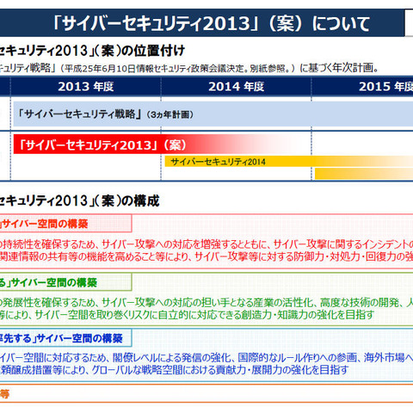Click the blue text 国際的なルール作りへの参画
413x413 pixels.
(x=297, y=358)
